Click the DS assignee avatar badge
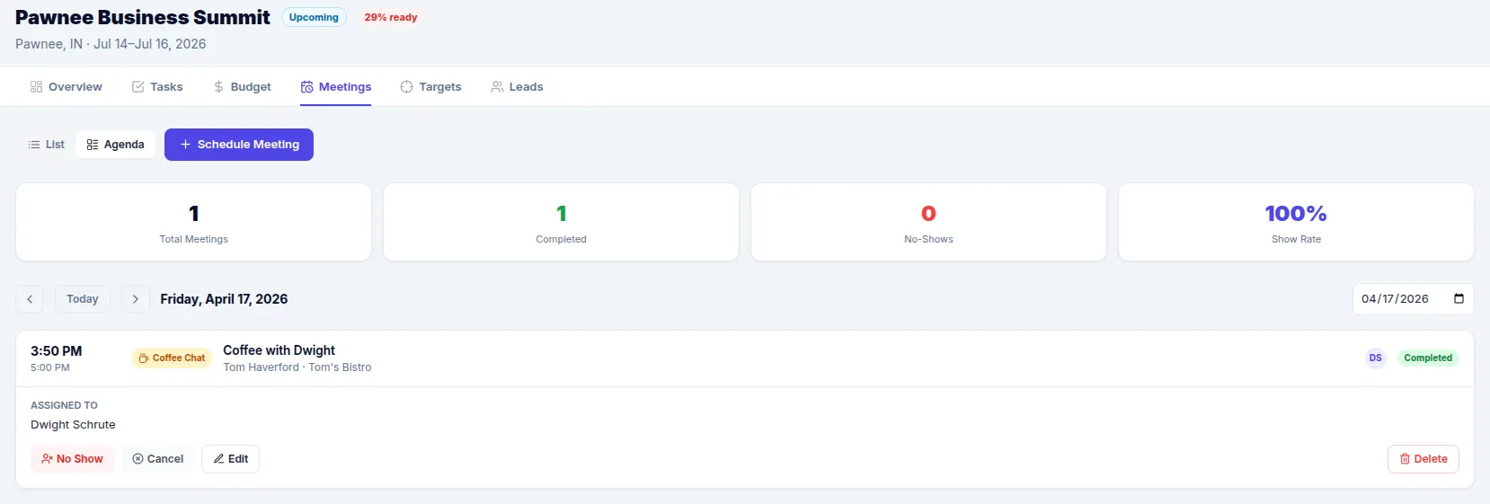Viewport: 1490px width, 504px height. (x=1375, y=358)
